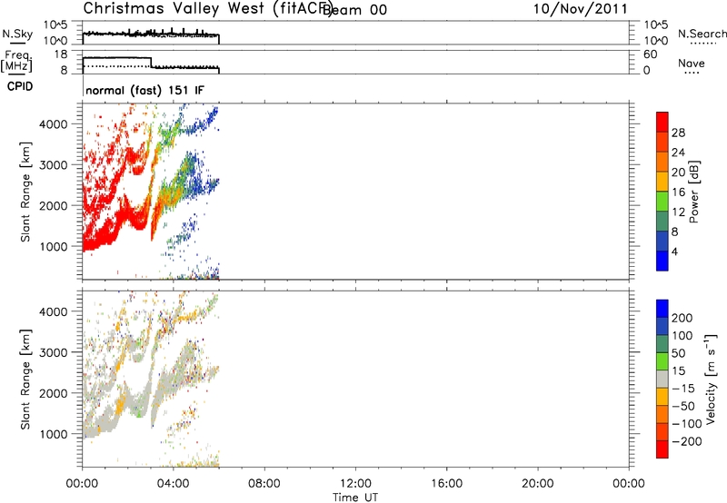Click the 'N.Search' legend label
This screenshot has width=727, height=503.
pos(702,34)
